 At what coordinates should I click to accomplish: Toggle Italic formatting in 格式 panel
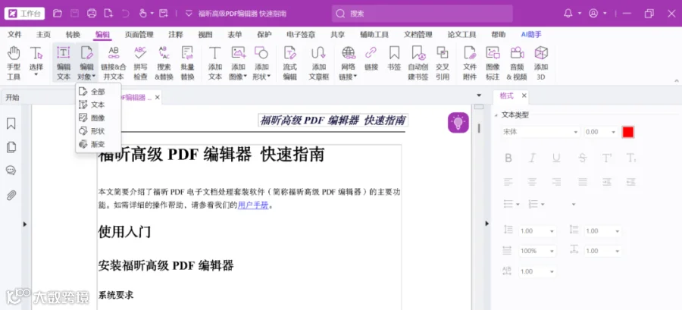tap(532, 158)
